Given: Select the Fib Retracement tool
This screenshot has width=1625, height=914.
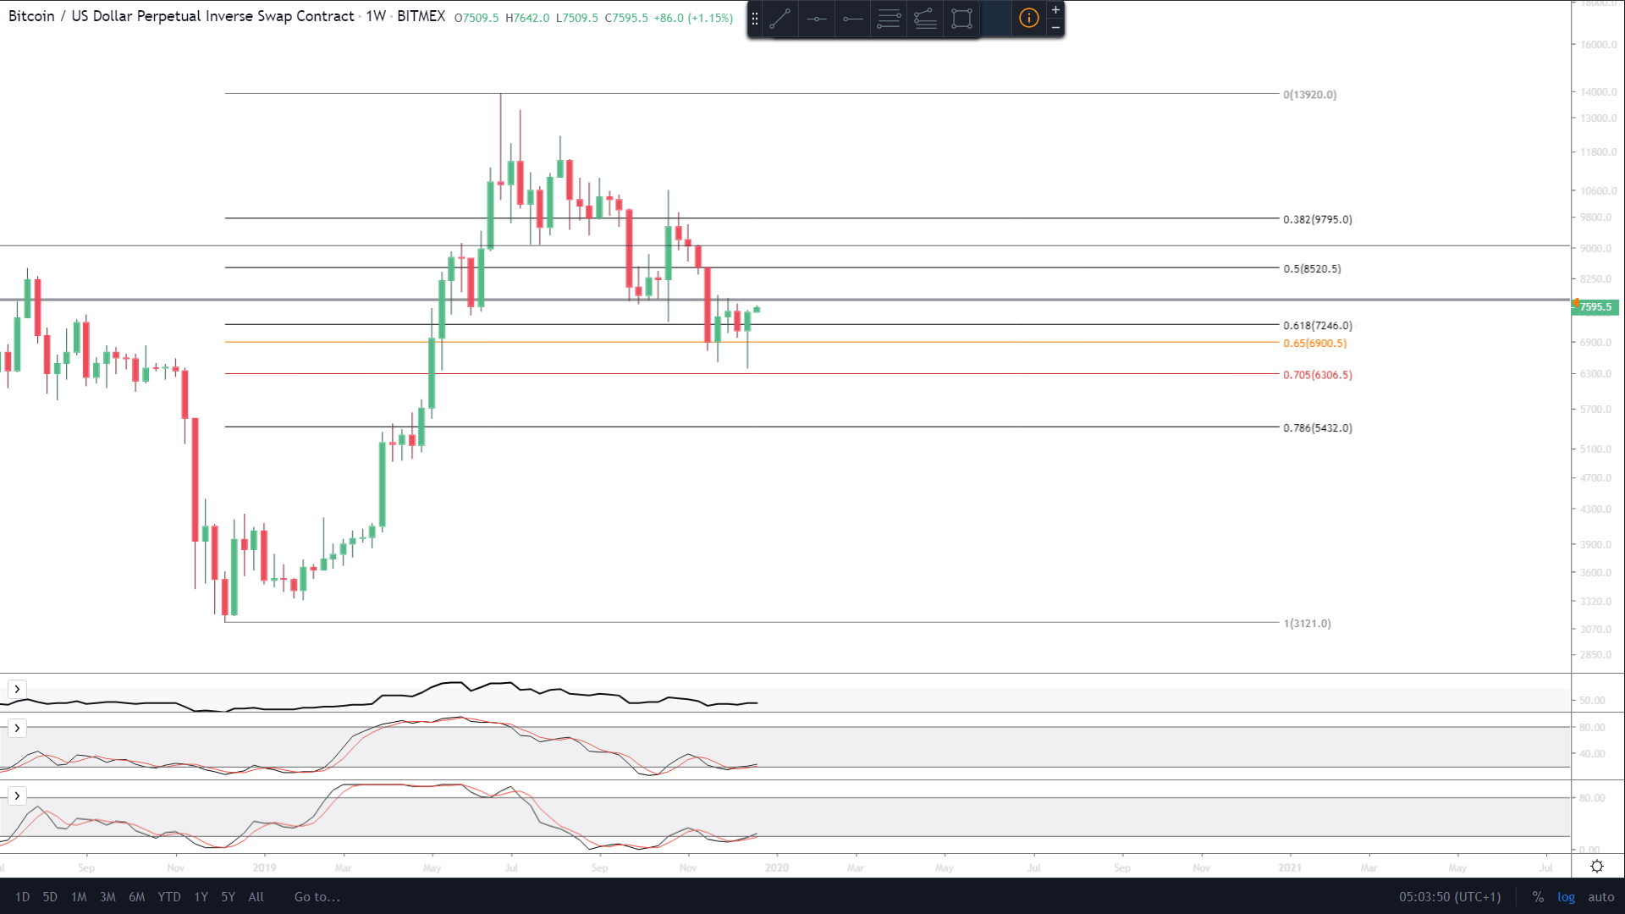Looking at the screenshot, I should pos(889,19).
